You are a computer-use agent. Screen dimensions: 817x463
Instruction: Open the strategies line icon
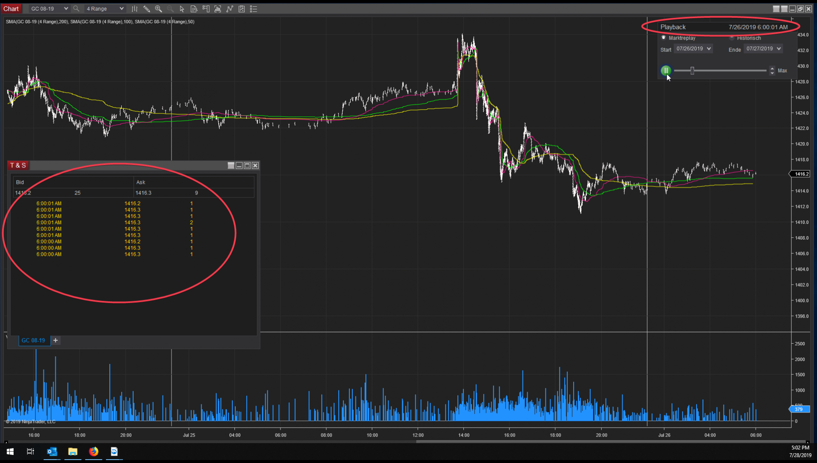tap(230, 8)
